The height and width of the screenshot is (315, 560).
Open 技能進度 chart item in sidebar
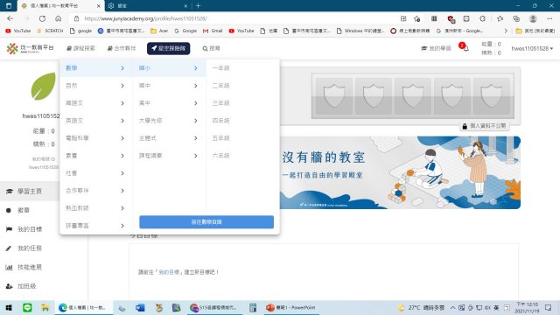click(29, 267)
